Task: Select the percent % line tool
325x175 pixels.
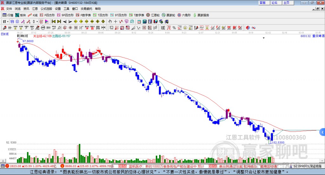Action: click(x=174, y=28)
